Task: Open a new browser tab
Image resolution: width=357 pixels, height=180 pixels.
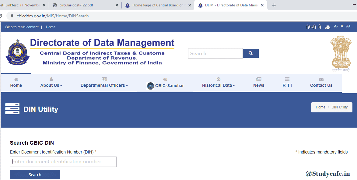Action: point(274,5)
